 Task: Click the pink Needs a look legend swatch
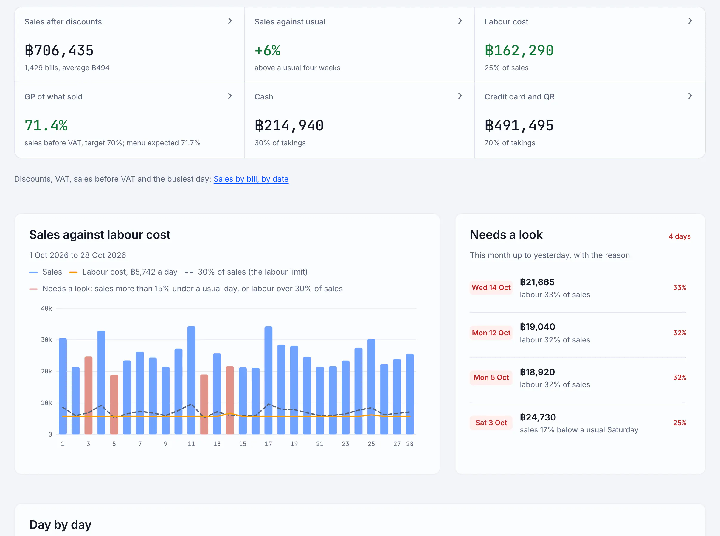(x=33, y=289)
